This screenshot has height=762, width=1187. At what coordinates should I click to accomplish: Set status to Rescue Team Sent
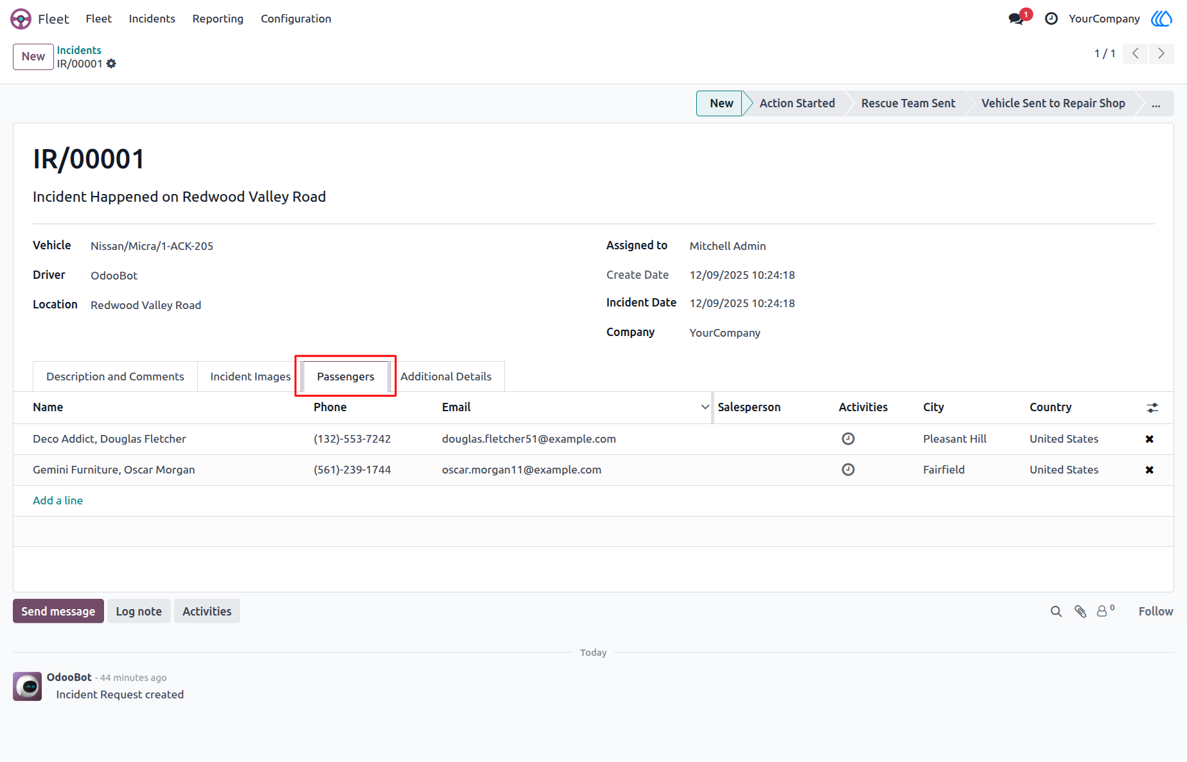908,103
